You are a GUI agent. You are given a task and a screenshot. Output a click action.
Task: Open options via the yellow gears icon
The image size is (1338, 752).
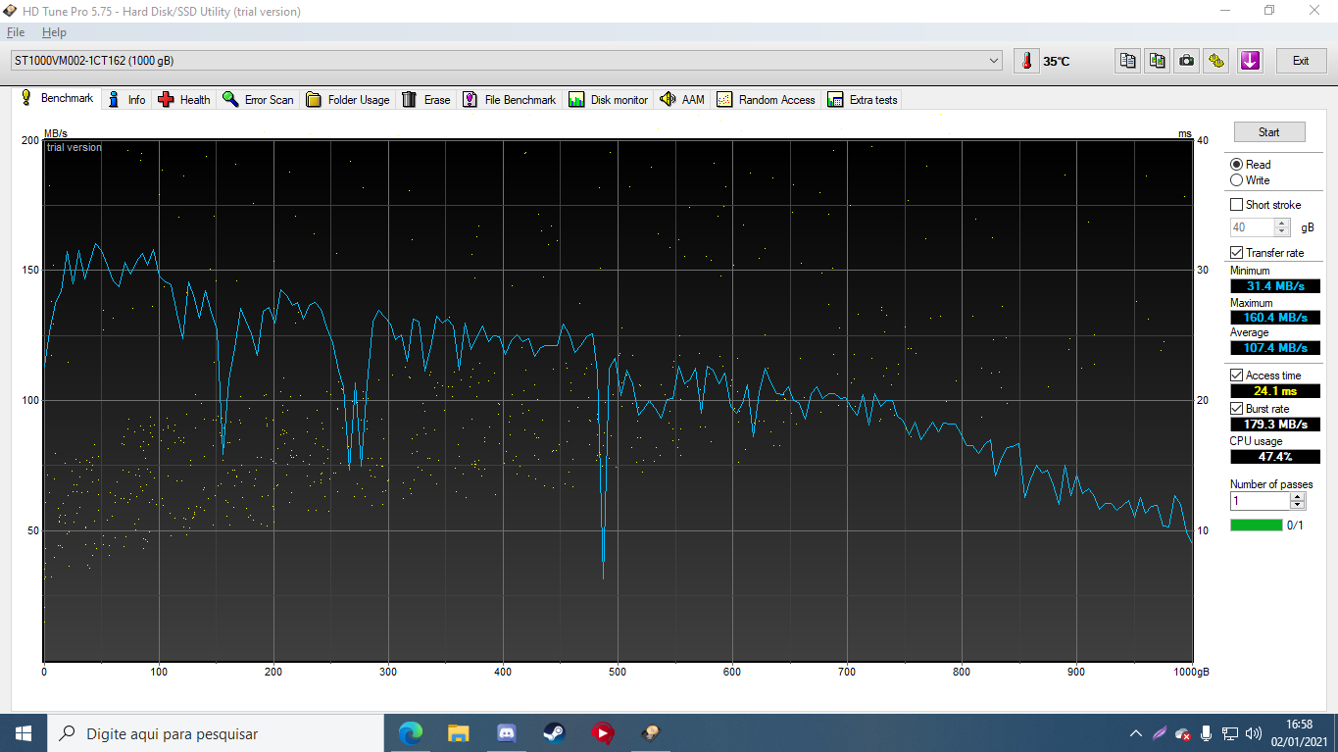[x=1216, y=61]
